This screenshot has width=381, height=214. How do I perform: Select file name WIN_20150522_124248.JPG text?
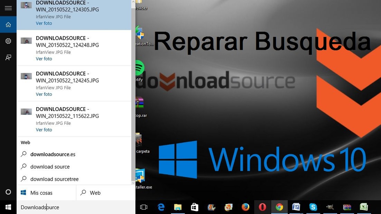(x=67, y=45)
